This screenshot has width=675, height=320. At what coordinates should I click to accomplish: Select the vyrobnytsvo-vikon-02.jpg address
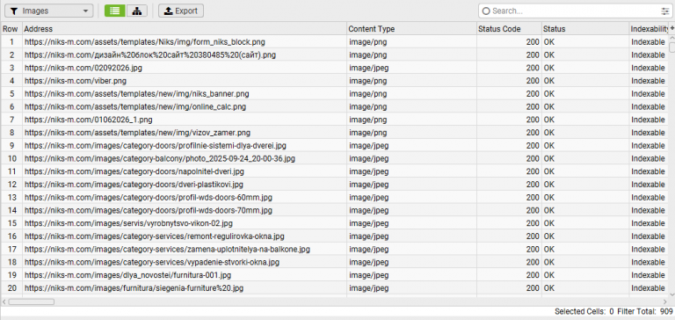click(128, 223)
